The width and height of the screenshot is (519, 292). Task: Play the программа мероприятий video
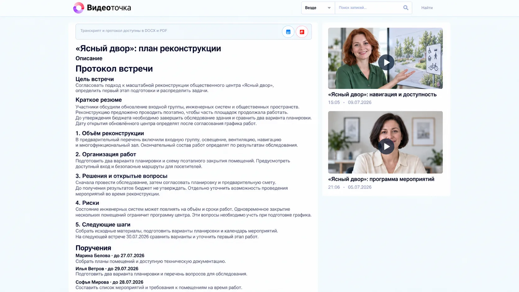386,146
